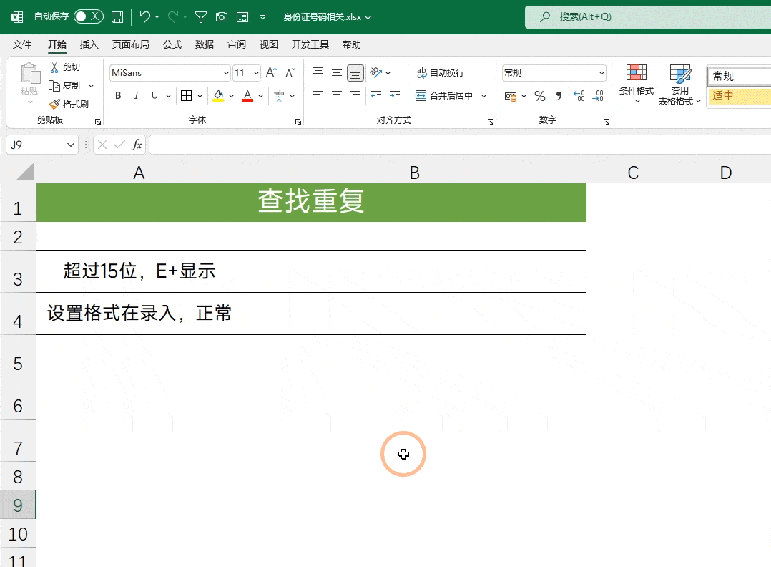Click the Cut scissors icon
The height and width of the screenshot is (567, 771).
click(x=55, y=67)
